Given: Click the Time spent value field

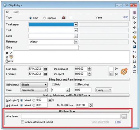Looking at the screenshot, I should point(81,74).
